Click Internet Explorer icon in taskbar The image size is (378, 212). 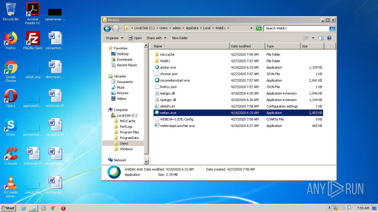tap(23, 208)
